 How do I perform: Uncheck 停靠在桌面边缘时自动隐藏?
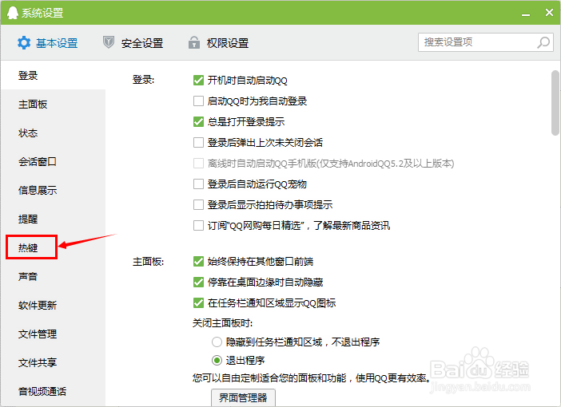coord(198,283)
